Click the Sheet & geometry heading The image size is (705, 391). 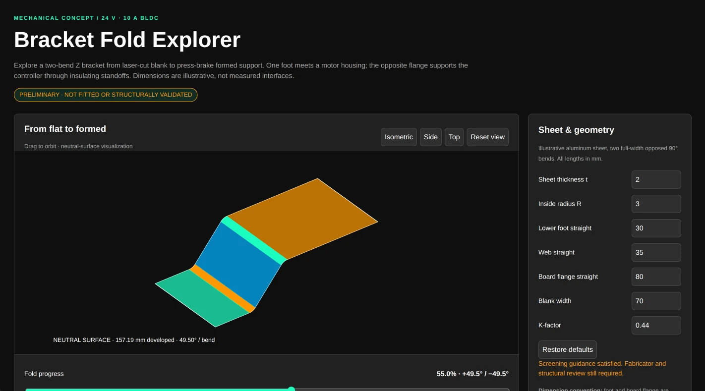[x=576, y=130]
